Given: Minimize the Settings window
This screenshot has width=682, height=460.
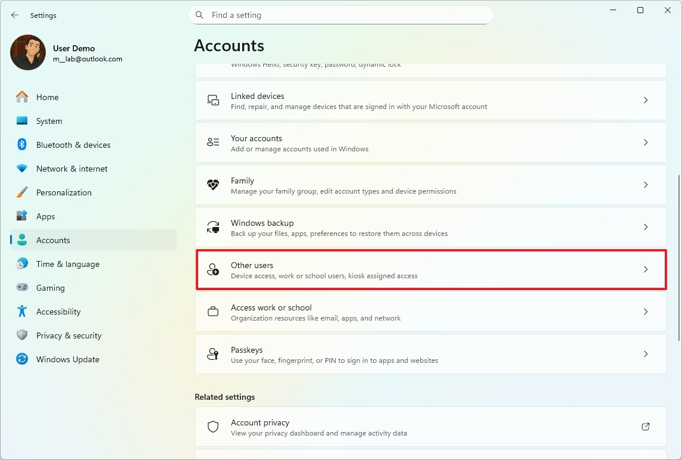Looking at the screenshot, I should [x=613, y=10].
